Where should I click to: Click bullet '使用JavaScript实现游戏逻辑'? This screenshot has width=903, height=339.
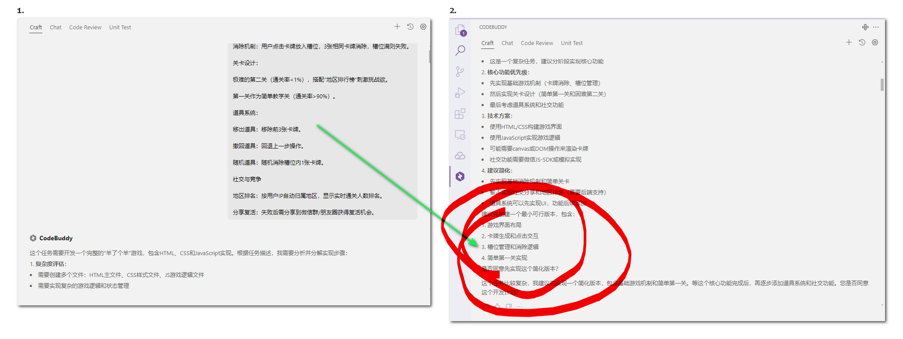click(525, 138)
